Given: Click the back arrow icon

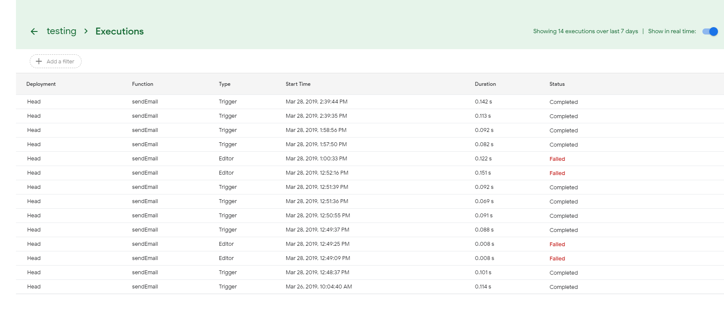Looking at the screenshot, I should click(x=34, y=31).
